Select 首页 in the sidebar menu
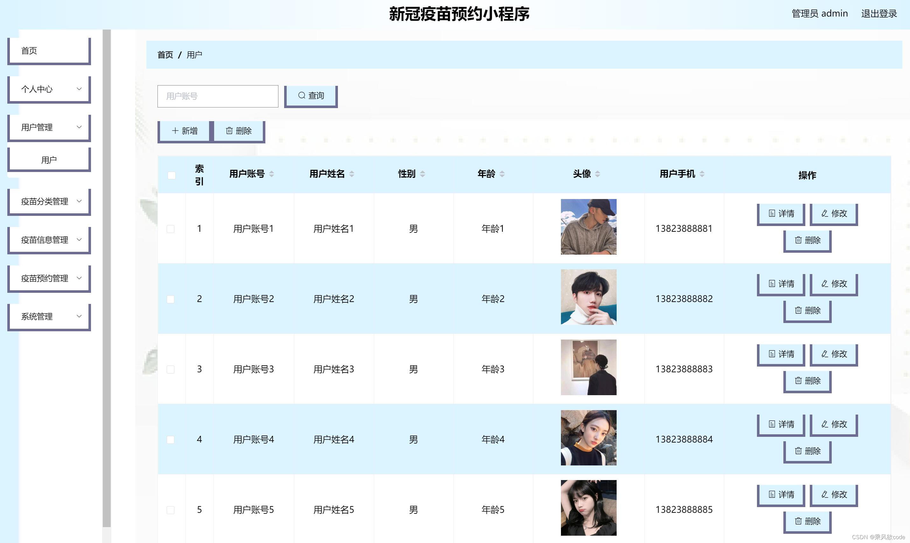The height and width of the screenshot is (543, 910). (49, 51)
